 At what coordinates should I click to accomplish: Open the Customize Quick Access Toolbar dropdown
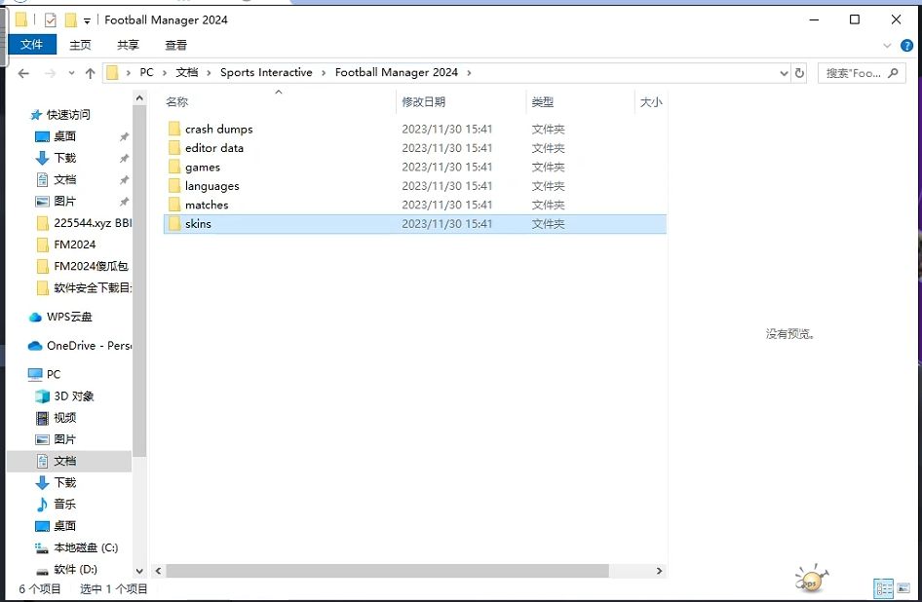coord(87,21)
